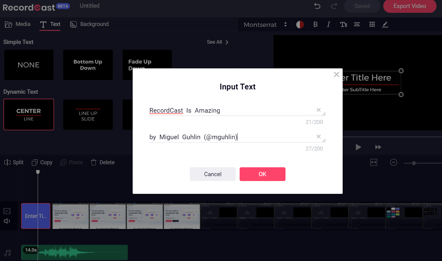This screenshot has height=261, width=442.
Task: Select the Text tab
Action: (x=50, y=24)
